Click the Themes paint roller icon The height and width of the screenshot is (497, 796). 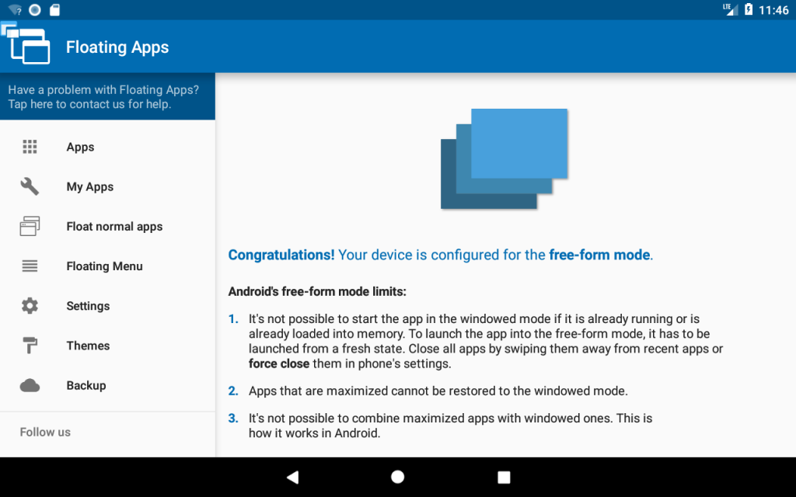[x=30, y=345]
